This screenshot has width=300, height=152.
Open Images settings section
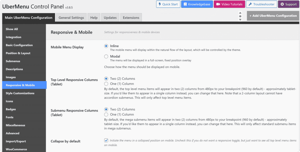[24, 77]
